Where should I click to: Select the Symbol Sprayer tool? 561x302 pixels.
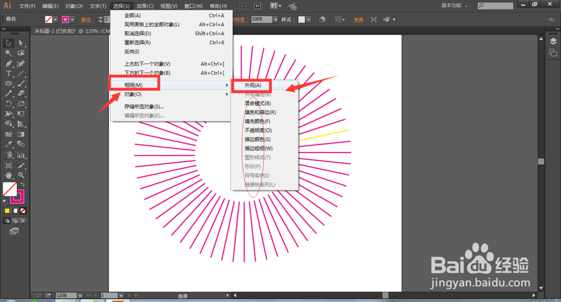(8, 155)
